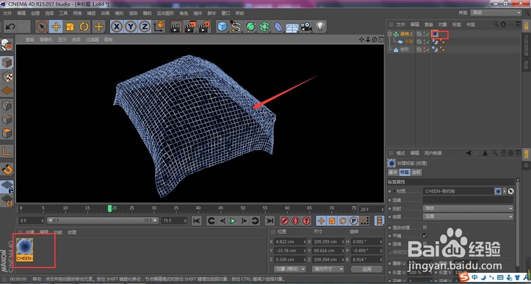Switch to the 坐标 tab in Attributes
Viewport: 531px width, 284px height.
point(416,173)
